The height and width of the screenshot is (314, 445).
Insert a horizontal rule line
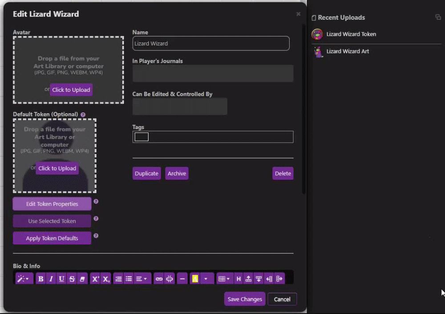pyautogui.click(x=182, y=279)
